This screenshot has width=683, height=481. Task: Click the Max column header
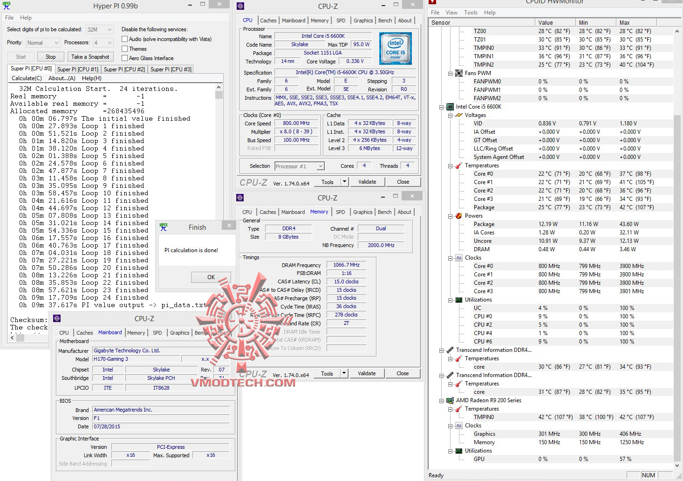tap(636, 22)
